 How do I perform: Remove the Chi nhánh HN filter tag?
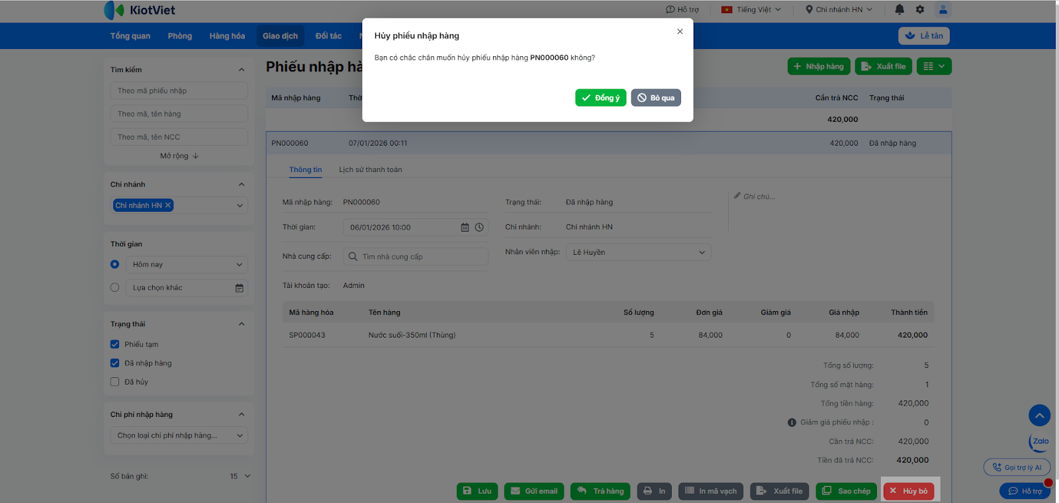pyautogui.click(x=168, y=205)
